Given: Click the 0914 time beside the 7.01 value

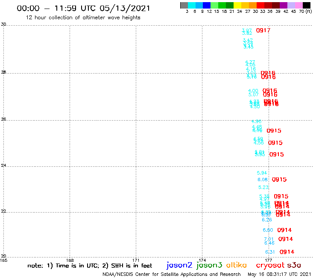Looking at the screenshot, I should [x=286, y=239].
